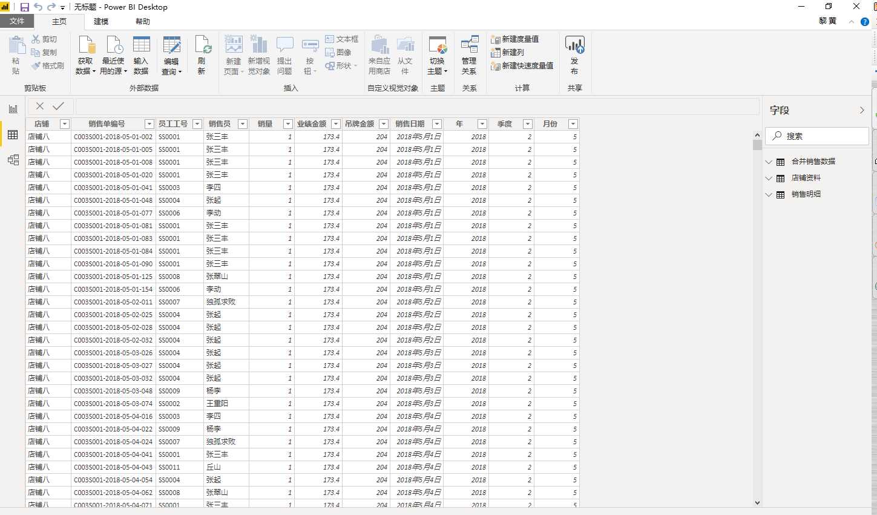Collapse the ribbon with the caret
The height and width of the screenshot is (515, 877).
click(x=852, y=22)
